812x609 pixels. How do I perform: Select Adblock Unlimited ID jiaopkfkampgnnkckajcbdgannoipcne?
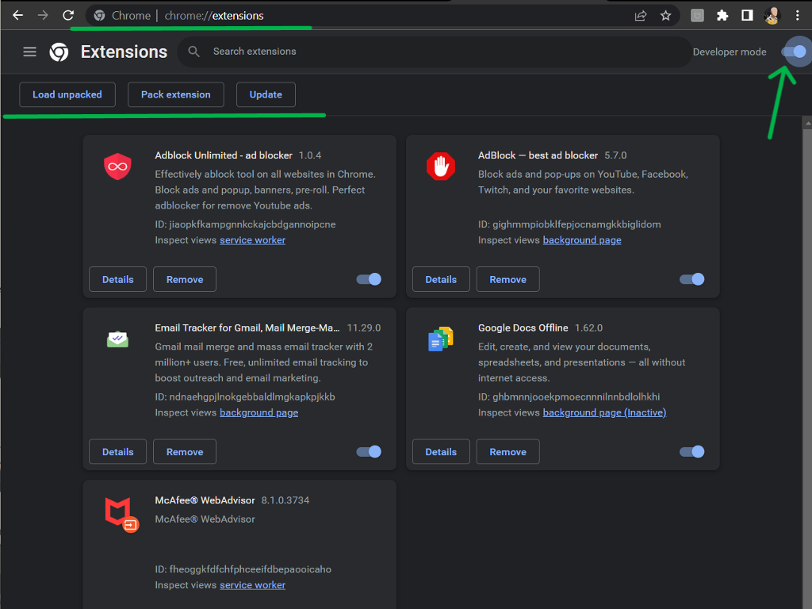click(252, 224)
